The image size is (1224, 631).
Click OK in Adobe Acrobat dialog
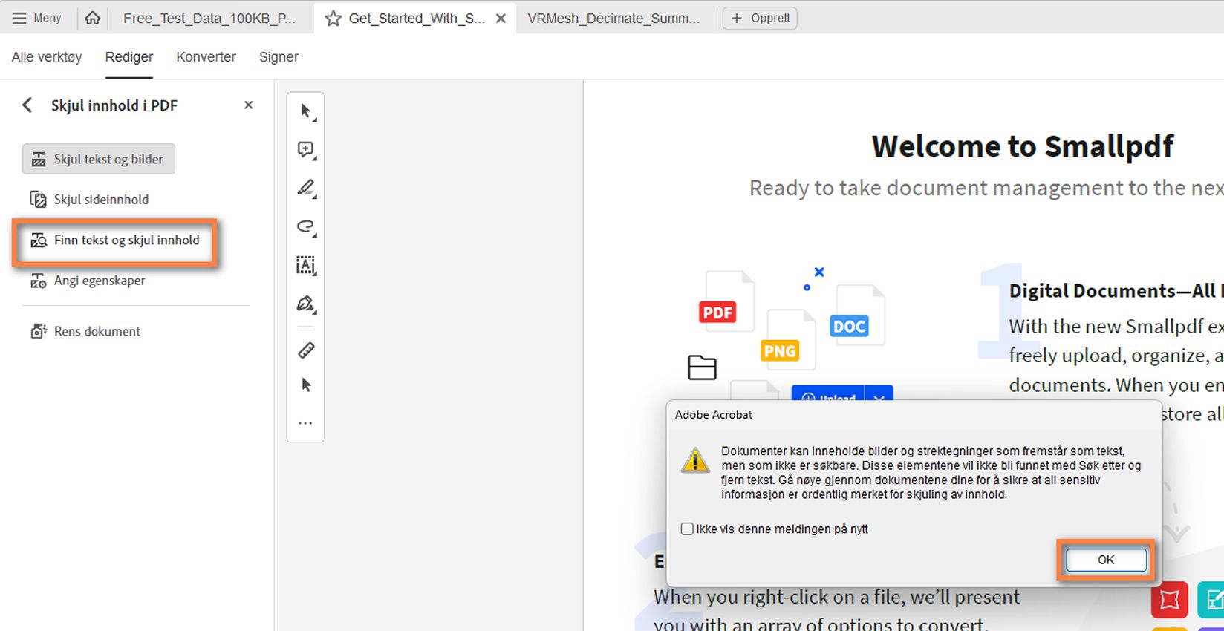[x=1106, y=560]
